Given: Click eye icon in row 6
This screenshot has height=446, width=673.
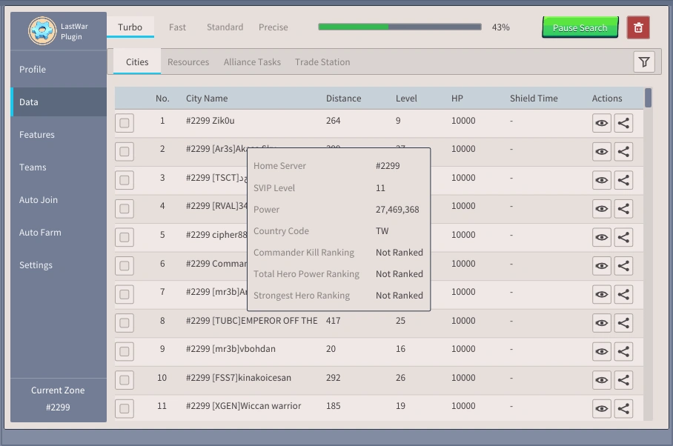Looking at the screenshot, I should tap(602, 266).
